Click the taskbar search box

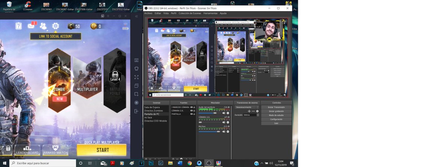click(42, 163)
